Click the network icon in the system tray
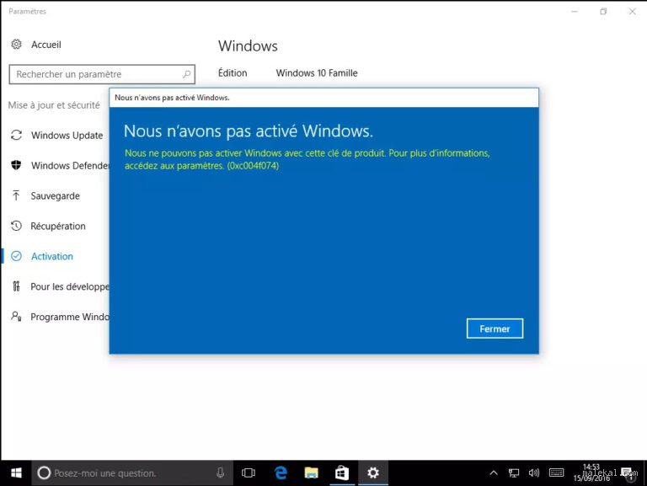Screen dimensions: 647x486 coord(514,473)
